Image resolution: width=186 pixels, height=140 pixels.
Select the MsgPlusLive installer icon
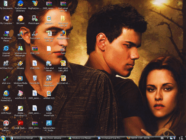tap(35, 5)
